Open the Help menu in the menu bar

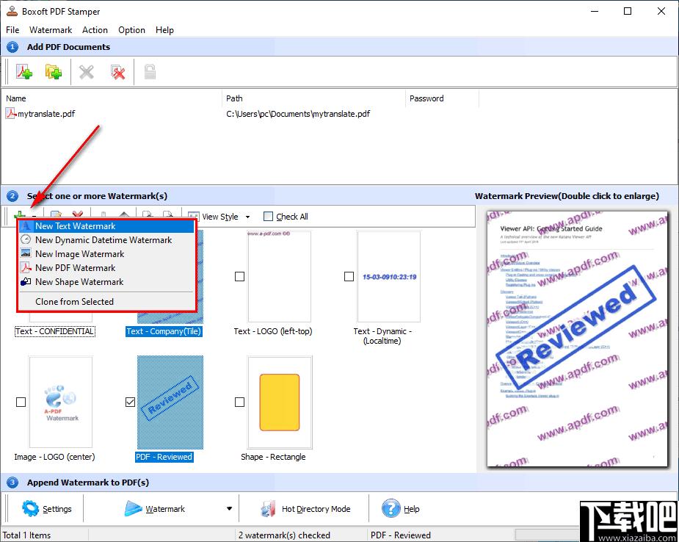(x=164, y=30)
